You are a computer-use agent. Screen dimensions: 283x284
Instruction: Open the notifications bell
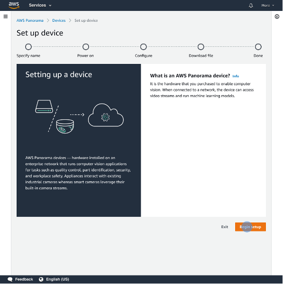click(251, 5)
